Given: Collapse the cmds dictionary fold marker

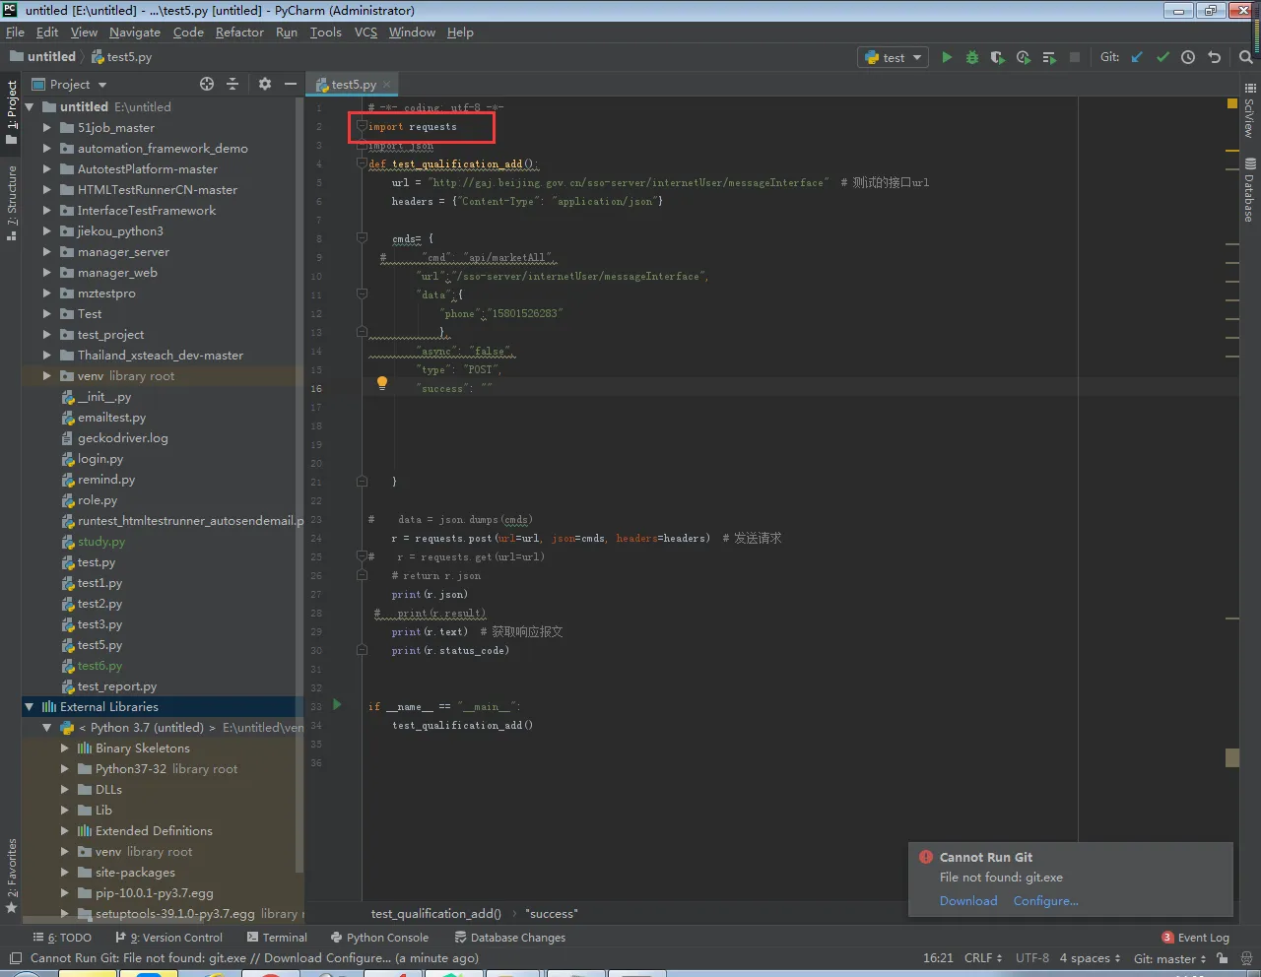Looking at the screenshot, I should pos(362,238).
